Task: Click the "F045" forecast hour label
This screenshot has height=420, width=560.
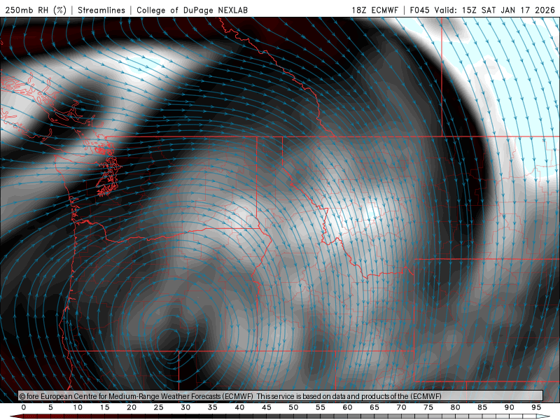Action: coord(419,10)
